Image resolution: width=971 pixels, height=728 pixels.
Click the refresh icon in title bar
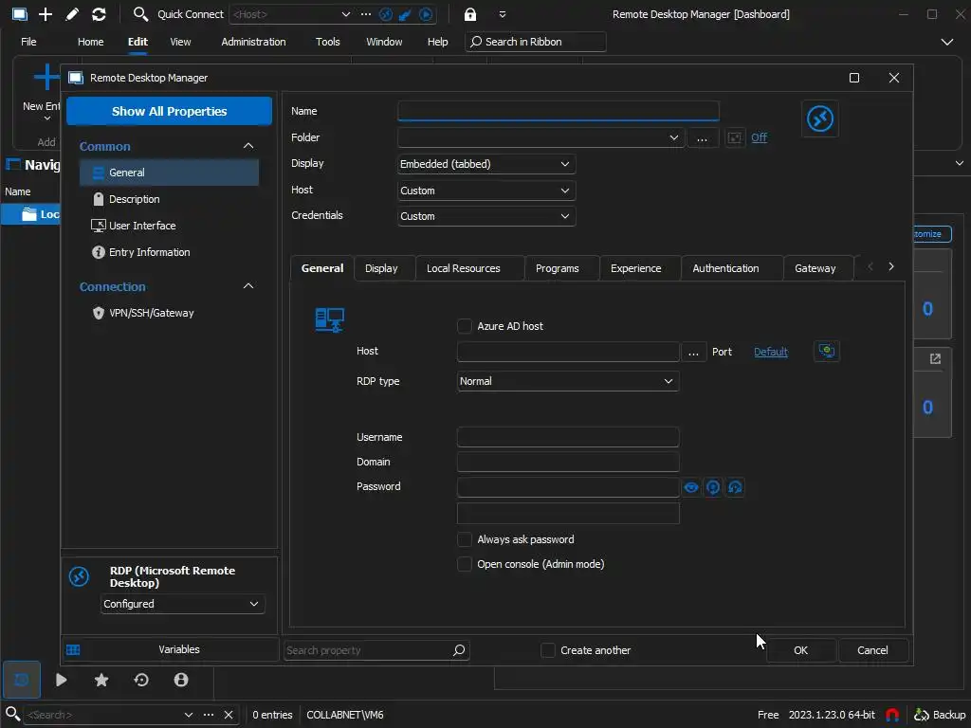[99, 14]
